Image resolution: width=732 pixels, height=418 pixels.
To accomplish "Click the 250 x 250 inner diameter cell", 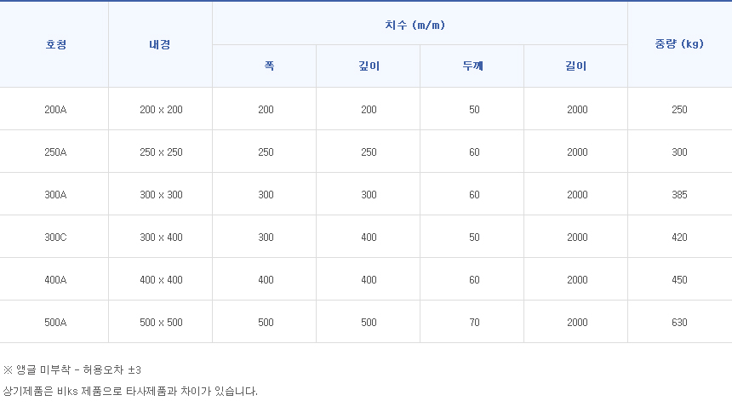I will (161, 152).
